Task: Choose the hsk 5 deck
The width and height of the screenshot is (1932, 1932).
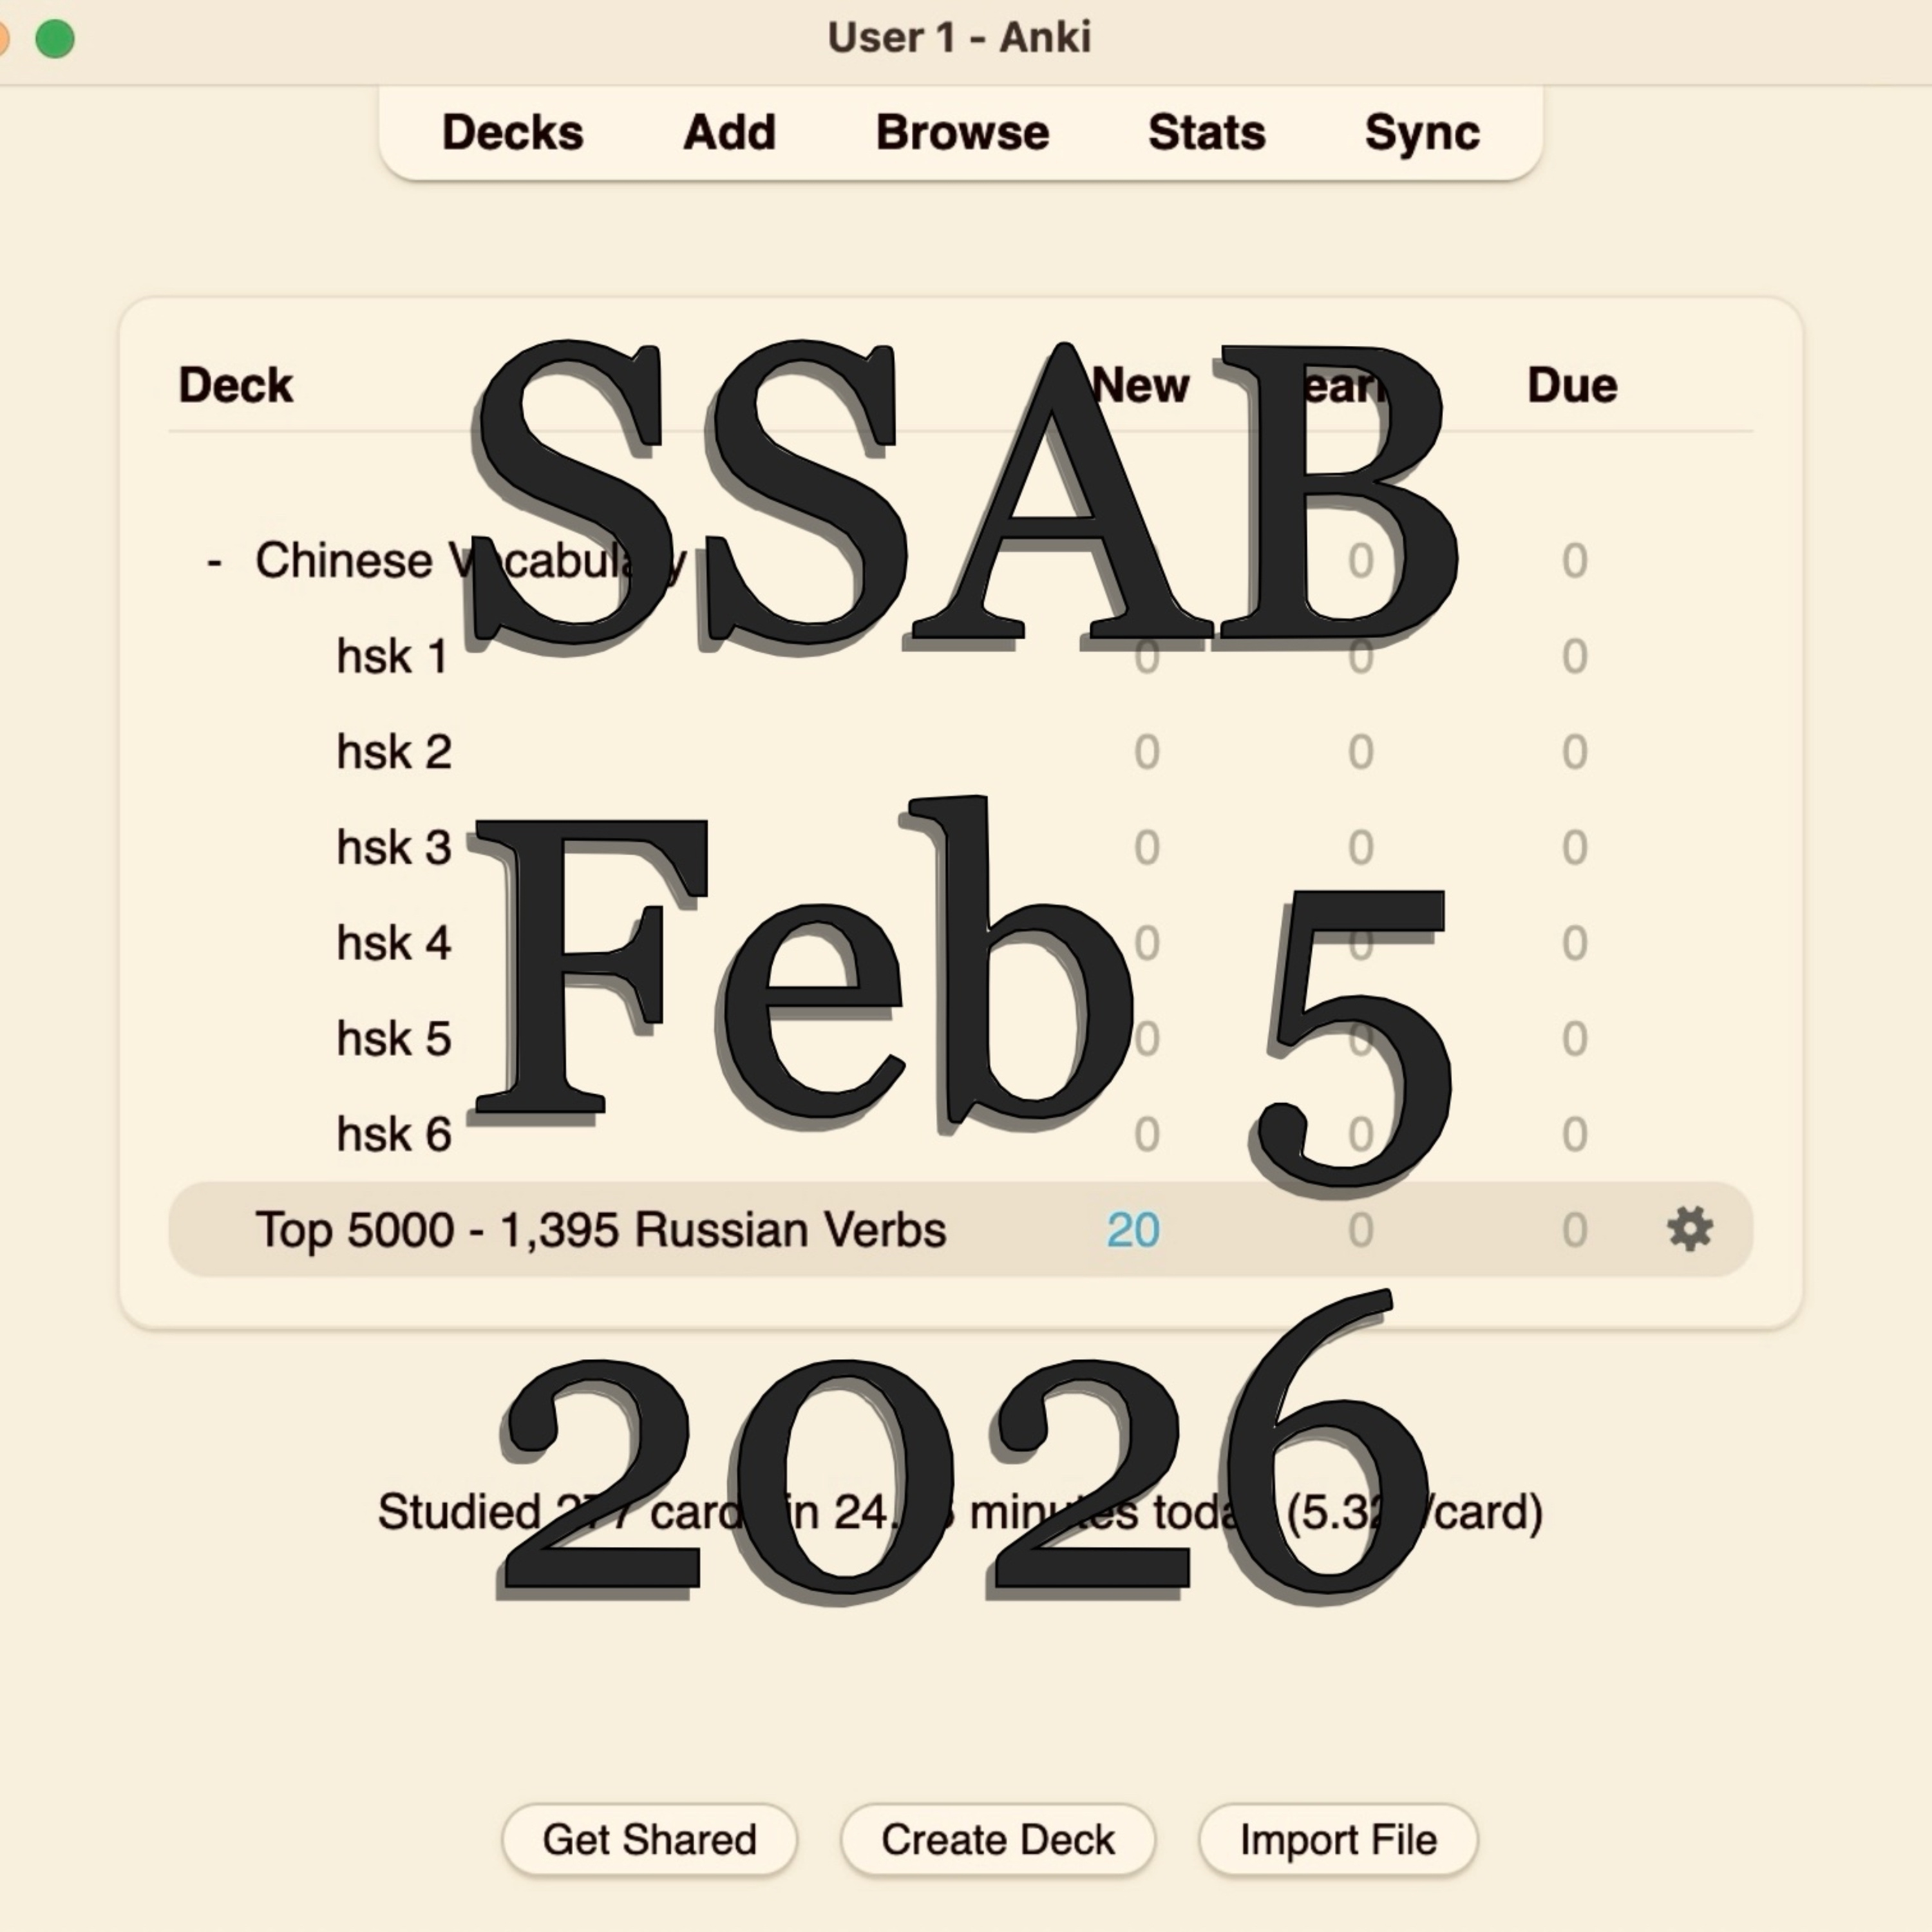Action: tap(394, 1039)
